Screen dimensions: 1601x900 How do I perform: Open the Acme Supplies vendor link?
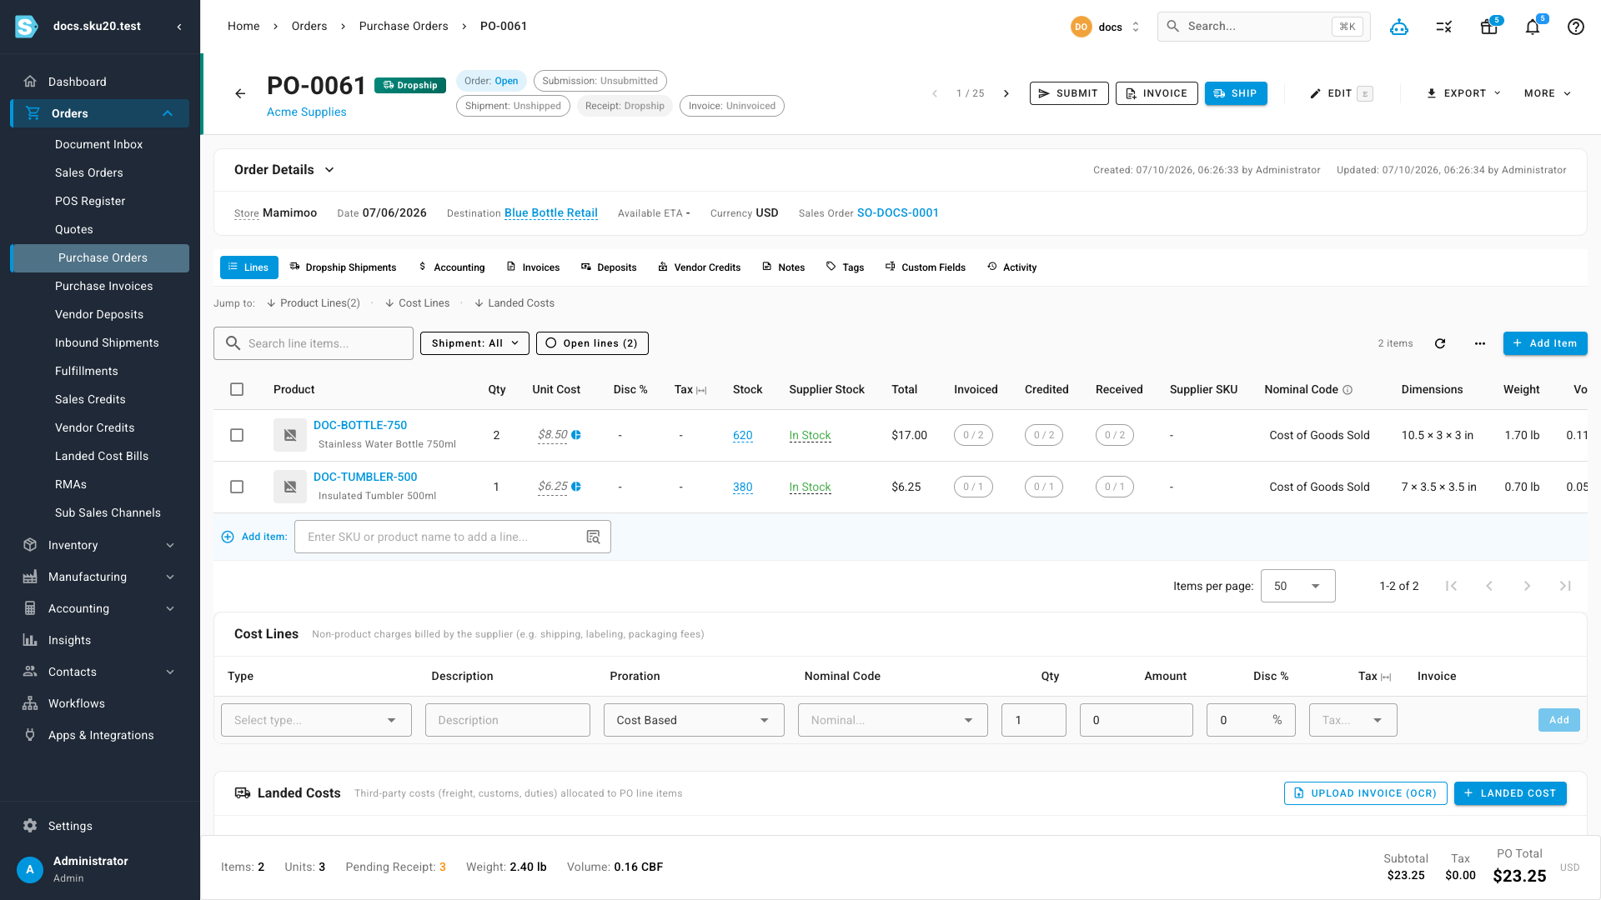pos(307,112)
